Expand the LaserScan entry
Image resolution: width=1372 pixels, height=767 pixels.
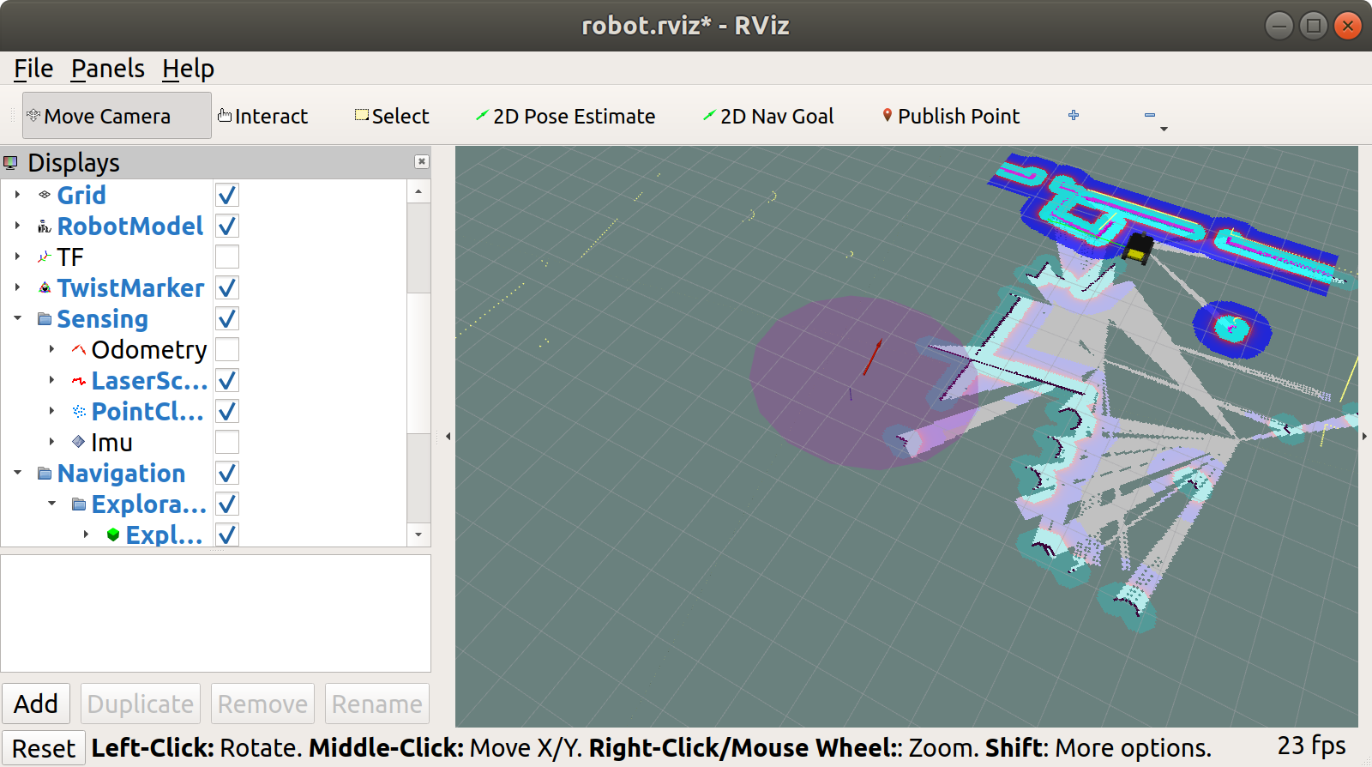(51, 380)
